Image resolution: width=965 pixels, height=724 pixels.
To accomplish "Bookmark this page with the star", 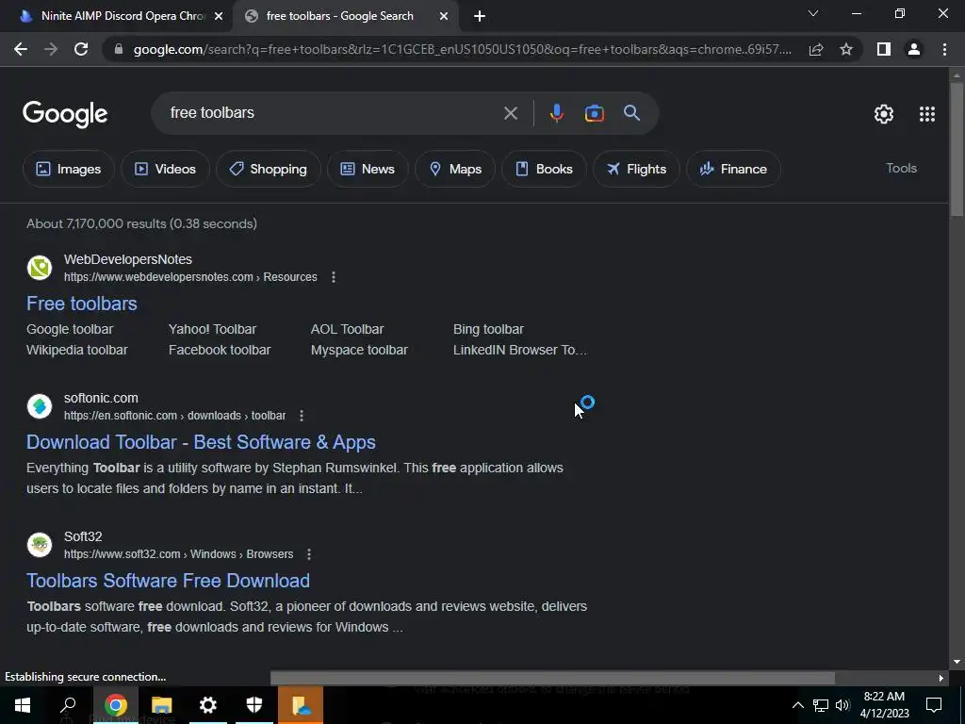I will tap(846, 49).
